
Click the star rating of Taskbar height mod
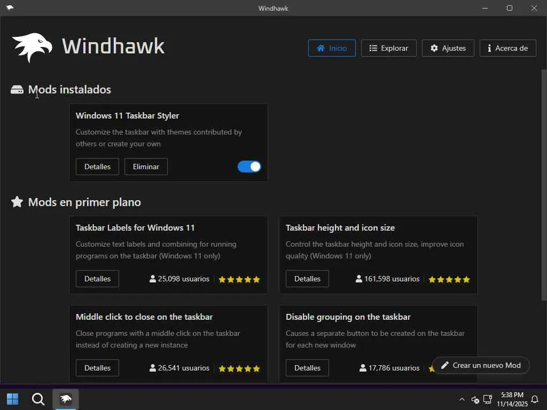click(449, 279)
